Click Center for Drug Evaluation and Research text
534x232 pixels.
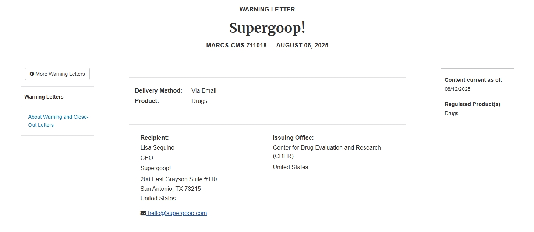tap(327, 152)
